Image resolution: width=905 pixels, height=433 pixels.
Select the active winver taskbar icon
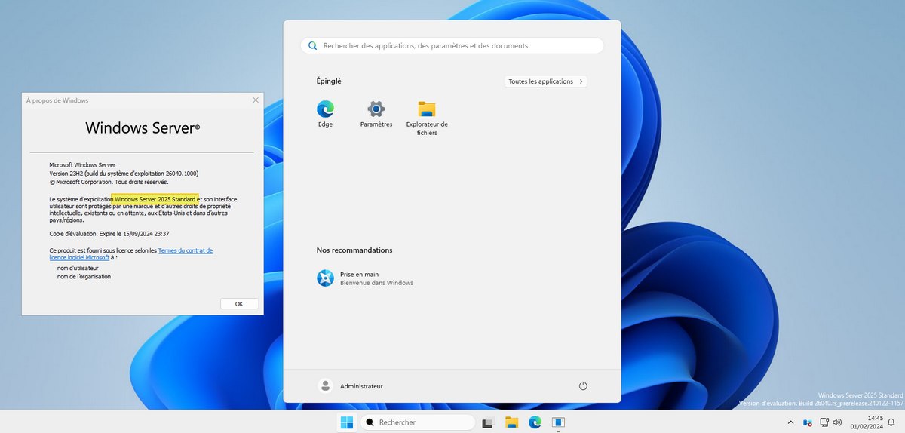point(558,422)
